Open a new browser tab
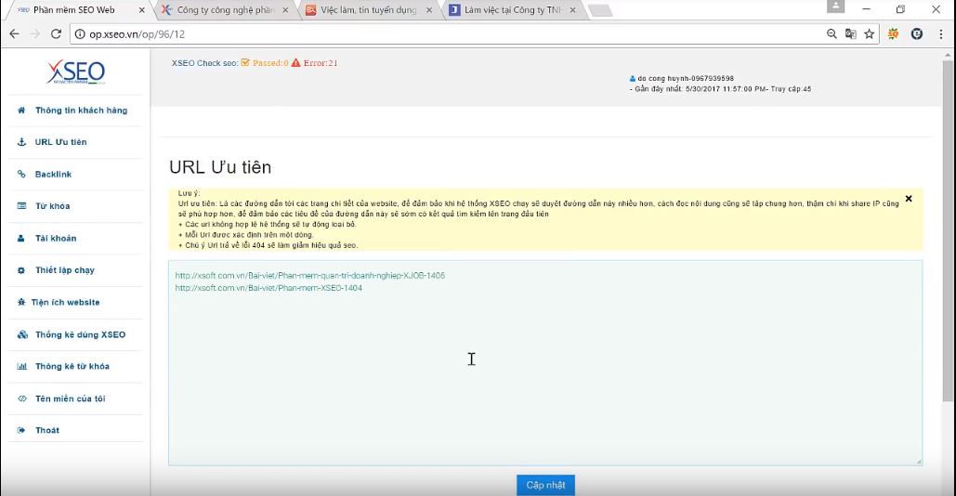The width and height of the screenshot is (956, 496). click(600, 10)
